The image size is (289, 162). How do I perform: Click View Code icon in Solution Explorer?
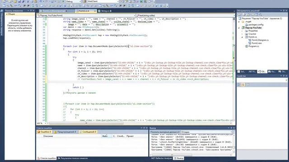tap(252, 14)
